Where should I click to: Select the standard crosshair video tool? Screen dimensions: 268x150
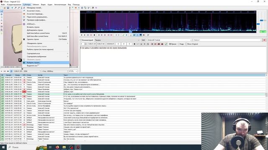2,11
